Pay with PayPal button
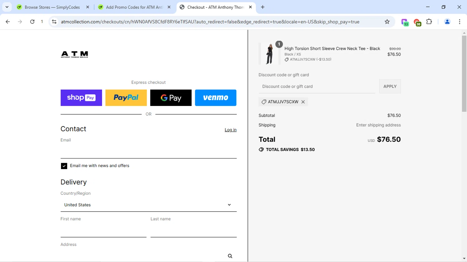The width and height of the screenshot is (467, 262). (x=126, y=98)
